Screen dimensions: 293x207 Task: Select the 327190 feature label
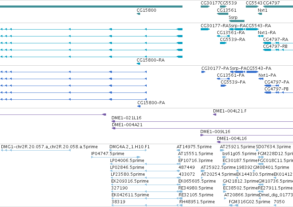[x=119, y=188]
